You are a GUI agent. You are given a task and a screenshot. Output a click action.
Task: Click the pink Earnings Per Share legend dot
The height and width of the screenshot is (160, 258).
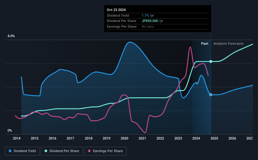tap(89, 151)
